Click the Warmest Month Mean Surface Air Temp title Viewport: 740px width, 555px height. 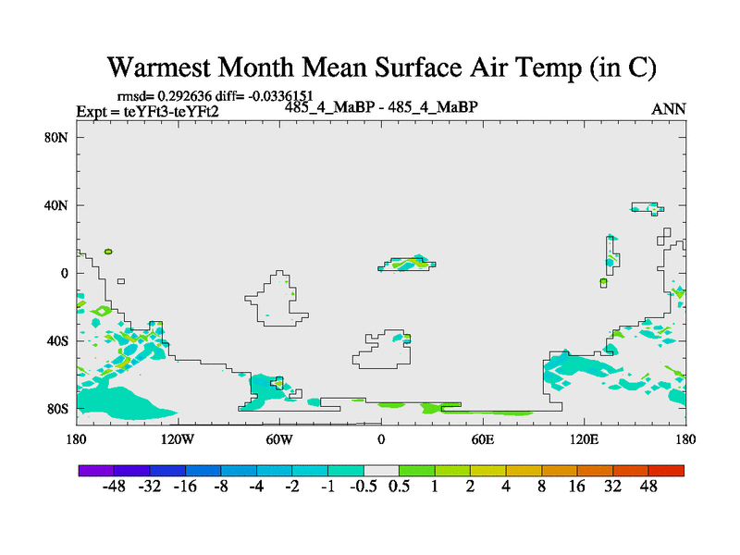(x=381, y=68)
